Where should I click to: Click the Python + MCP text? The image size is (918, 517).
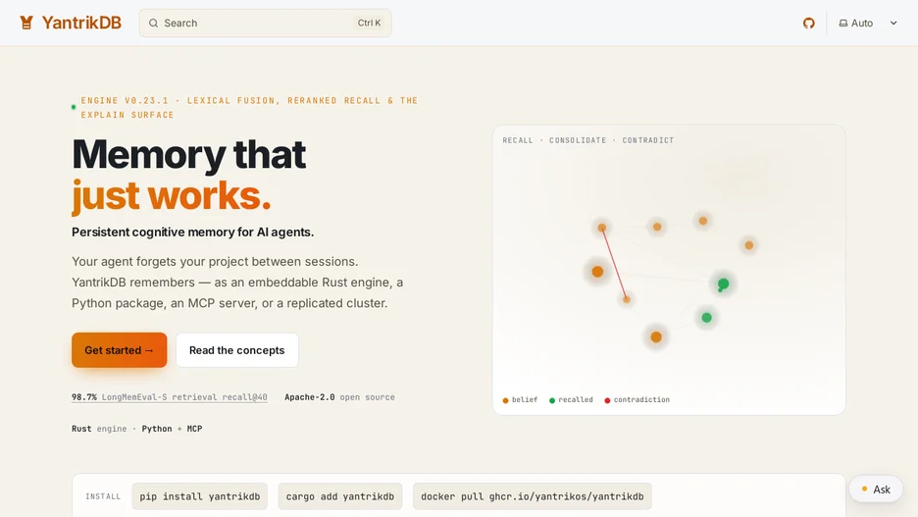coord(173,429)
